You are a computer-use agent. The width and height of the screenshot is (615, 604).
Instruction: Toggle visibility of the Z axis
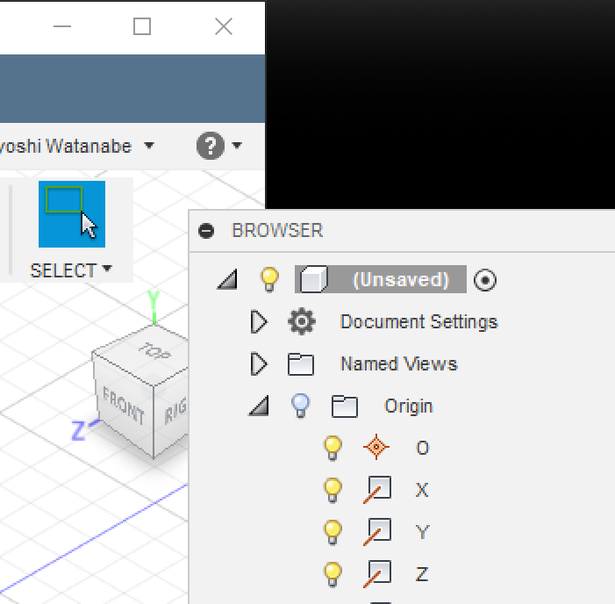point(333,574)
